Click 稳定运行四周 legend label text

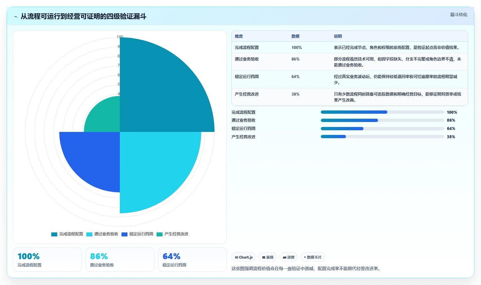coord(141,234)
